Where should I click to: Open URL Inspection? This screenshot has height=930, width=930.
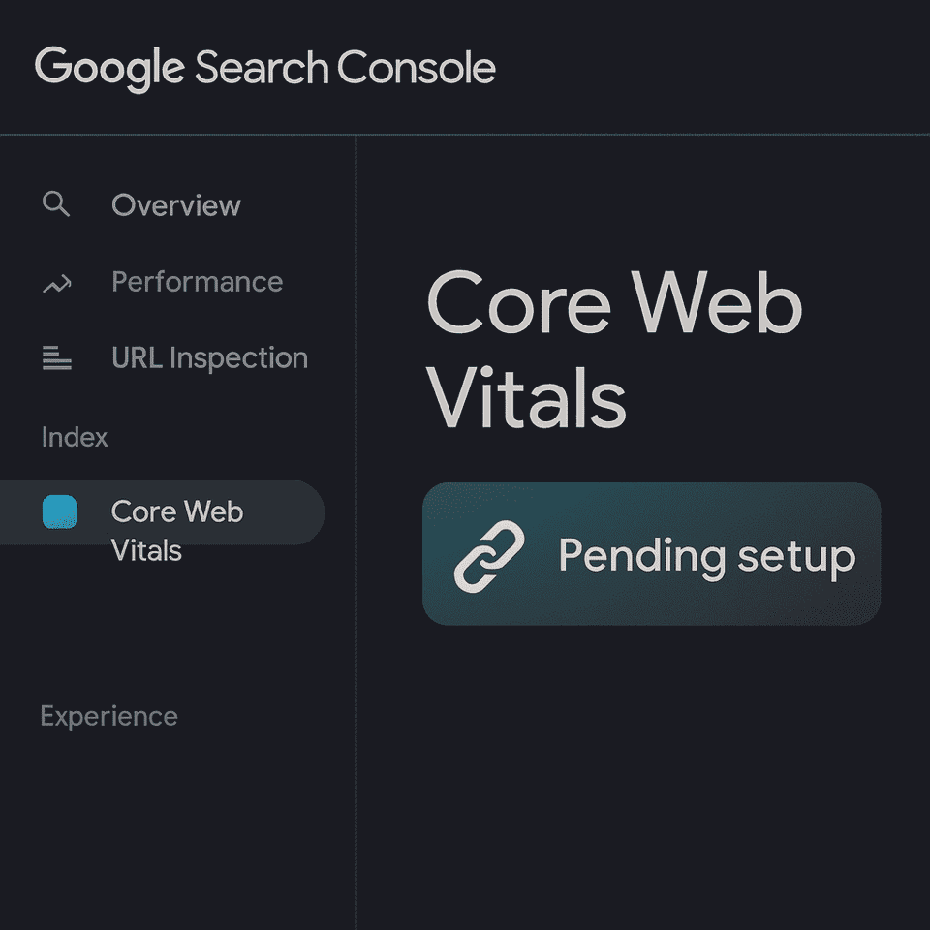[210, 357]
